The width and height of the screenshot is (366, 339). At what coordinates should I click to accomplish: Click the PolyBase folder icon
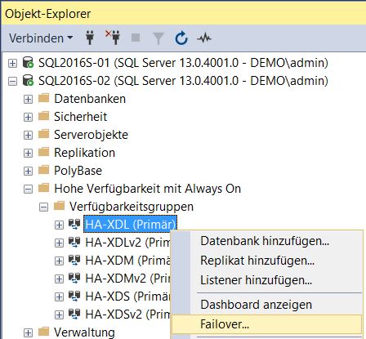[x=43, y=170]
